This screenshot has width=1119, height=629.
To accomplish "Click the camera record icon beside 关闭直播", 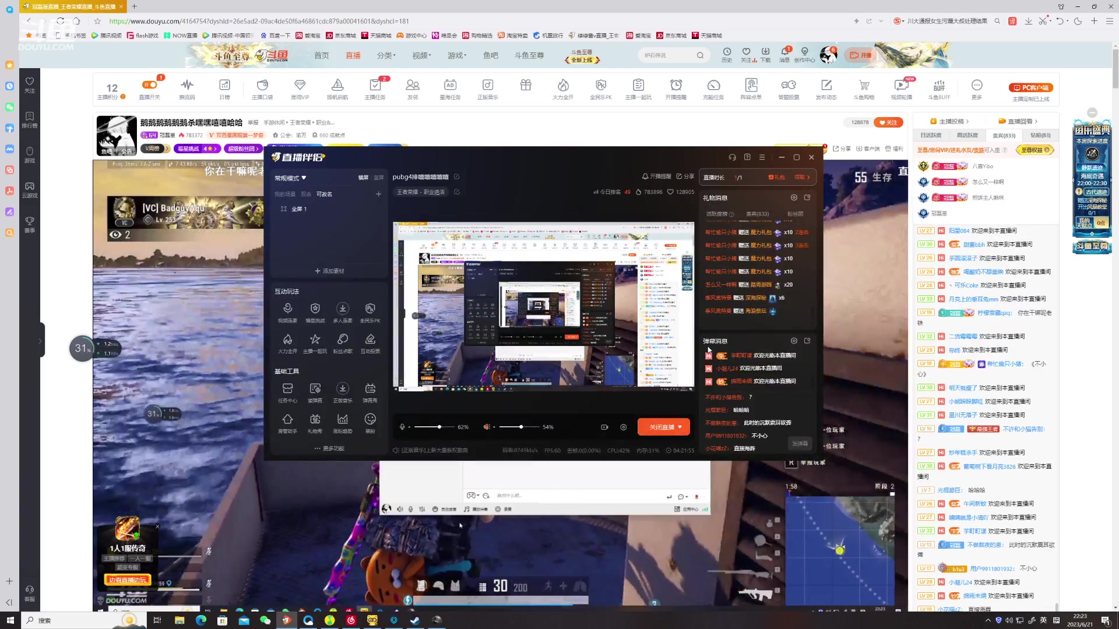I will 604,427.
